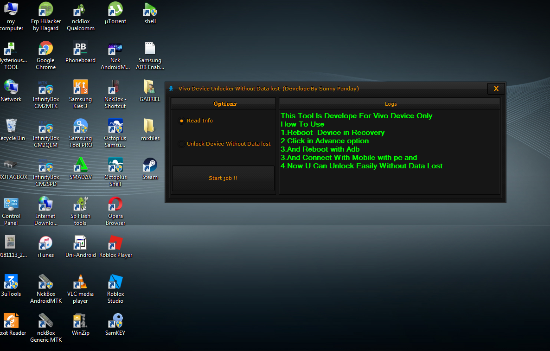Click log line 'How To Use'

click(302, 124)
